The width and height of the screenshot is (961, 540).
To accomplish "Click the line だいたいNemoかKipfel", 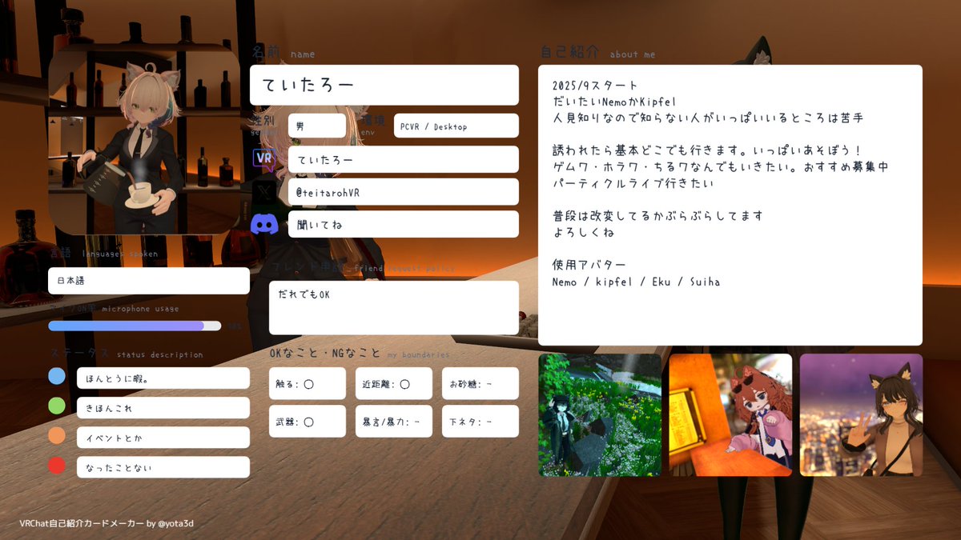I will [x=615, y=102].
